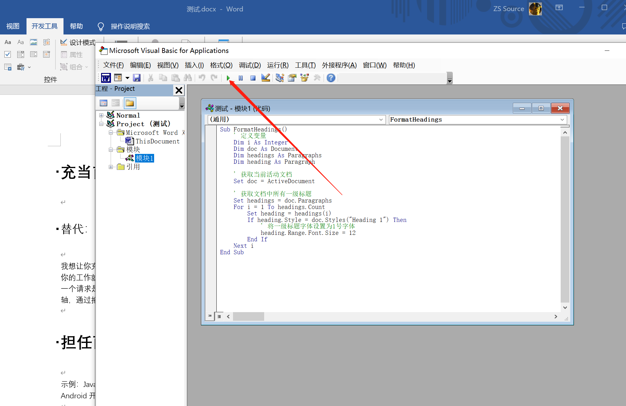The image size is (626, 406).
Task: Select ThisDocument in the project tree
Action: click(x=157, y=141)
